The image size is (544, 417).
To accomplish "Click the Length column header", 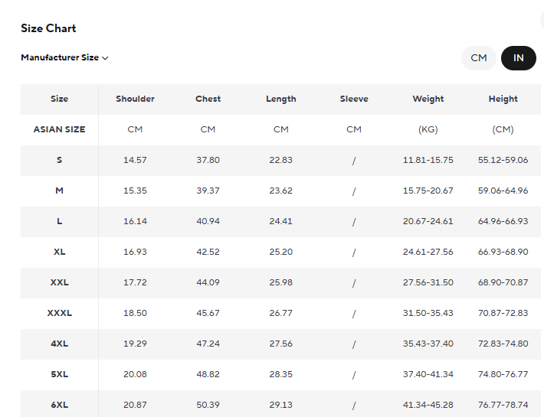I will [x=280, y=99].
